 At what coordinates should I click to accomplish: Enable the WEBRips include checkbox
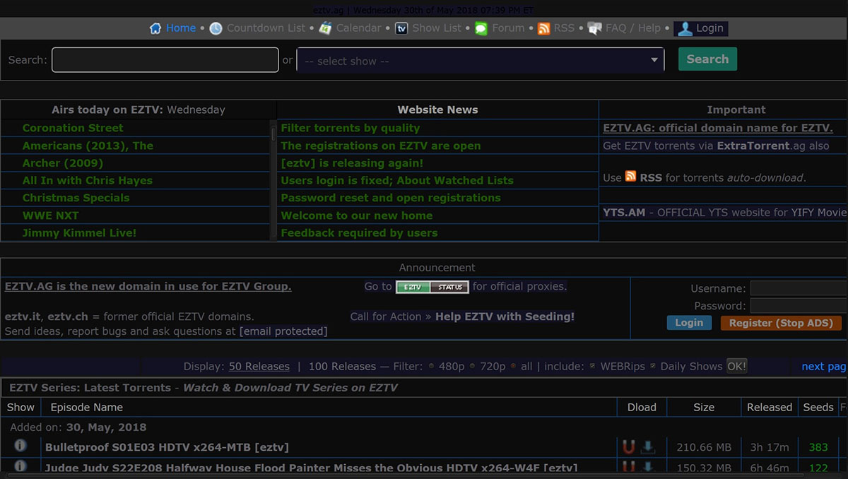[x=591, y=367]
